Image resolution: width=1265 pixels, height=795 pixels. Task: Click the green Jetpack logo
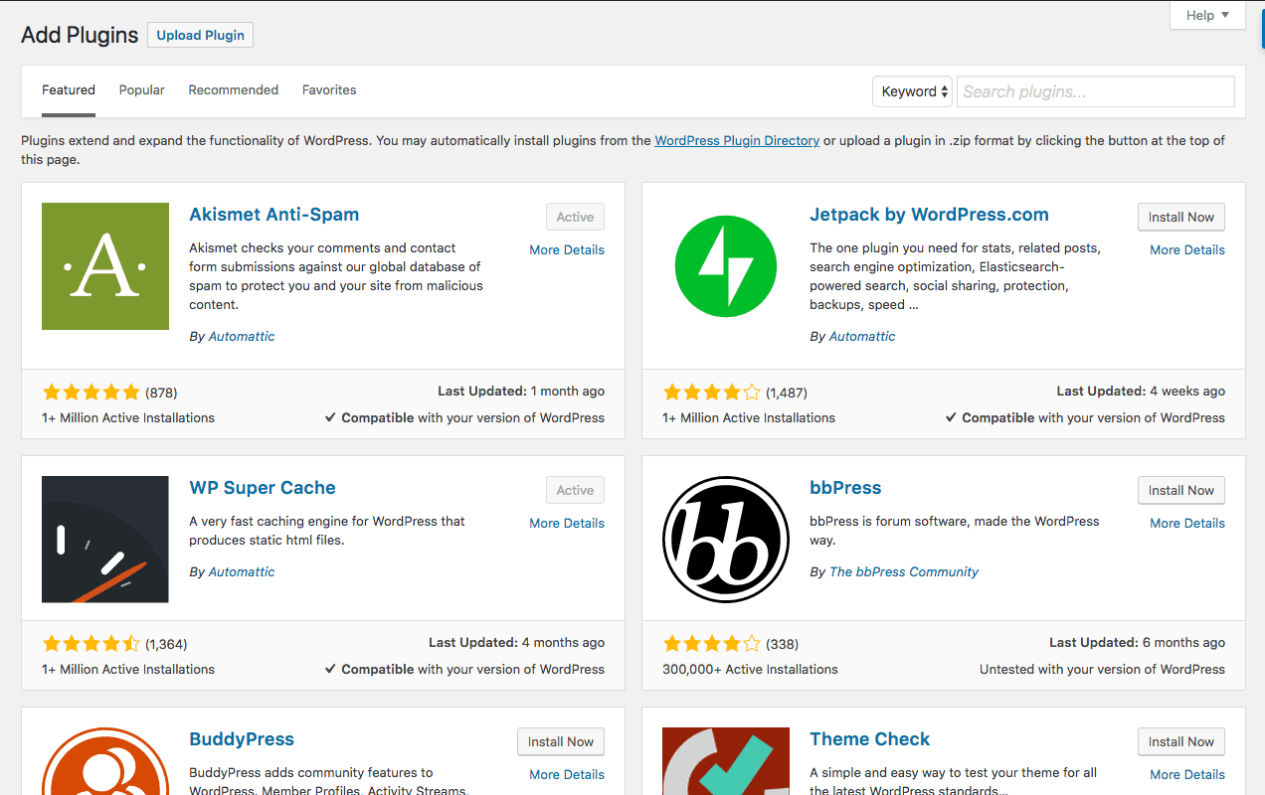tap(725, 265)
